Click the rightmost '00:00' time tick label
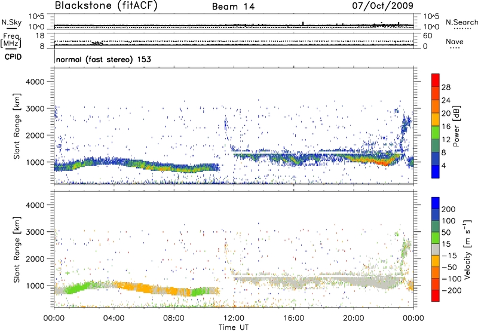 [x=413, y=318]
